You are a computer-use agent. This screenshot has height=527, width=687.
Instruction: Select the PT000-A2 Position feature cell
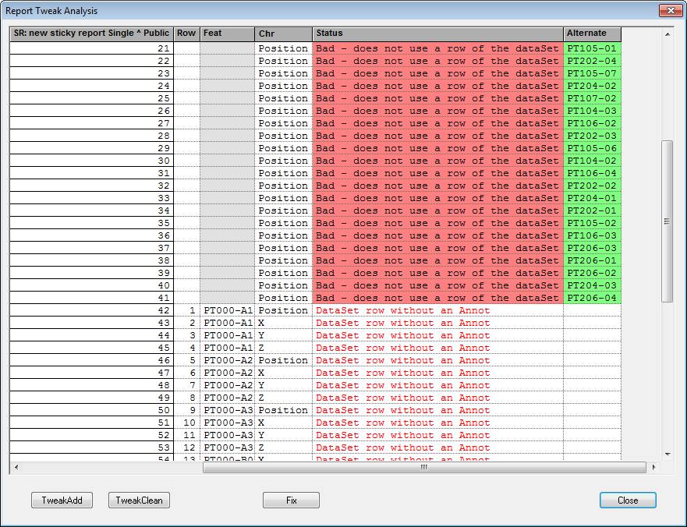pos(227,360)
